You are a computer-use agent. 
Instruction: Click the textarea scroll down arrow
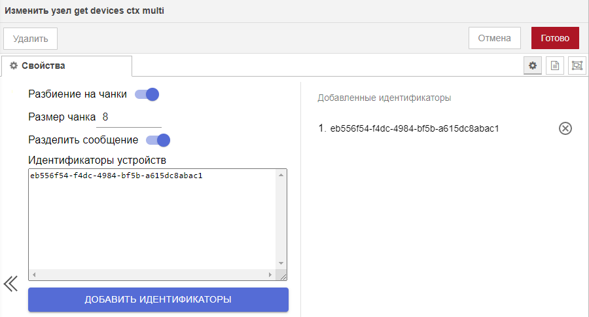coord(281,263)
